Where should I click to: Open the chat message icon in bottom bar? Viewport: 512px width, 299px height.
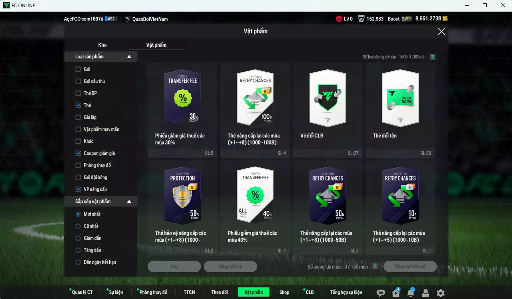point(381,293)
